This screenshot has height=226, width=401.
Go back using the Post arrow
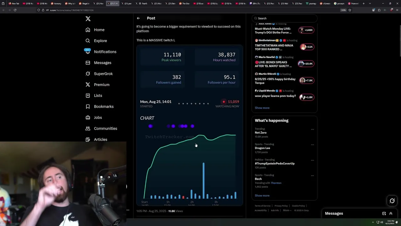tap(138, 18)
